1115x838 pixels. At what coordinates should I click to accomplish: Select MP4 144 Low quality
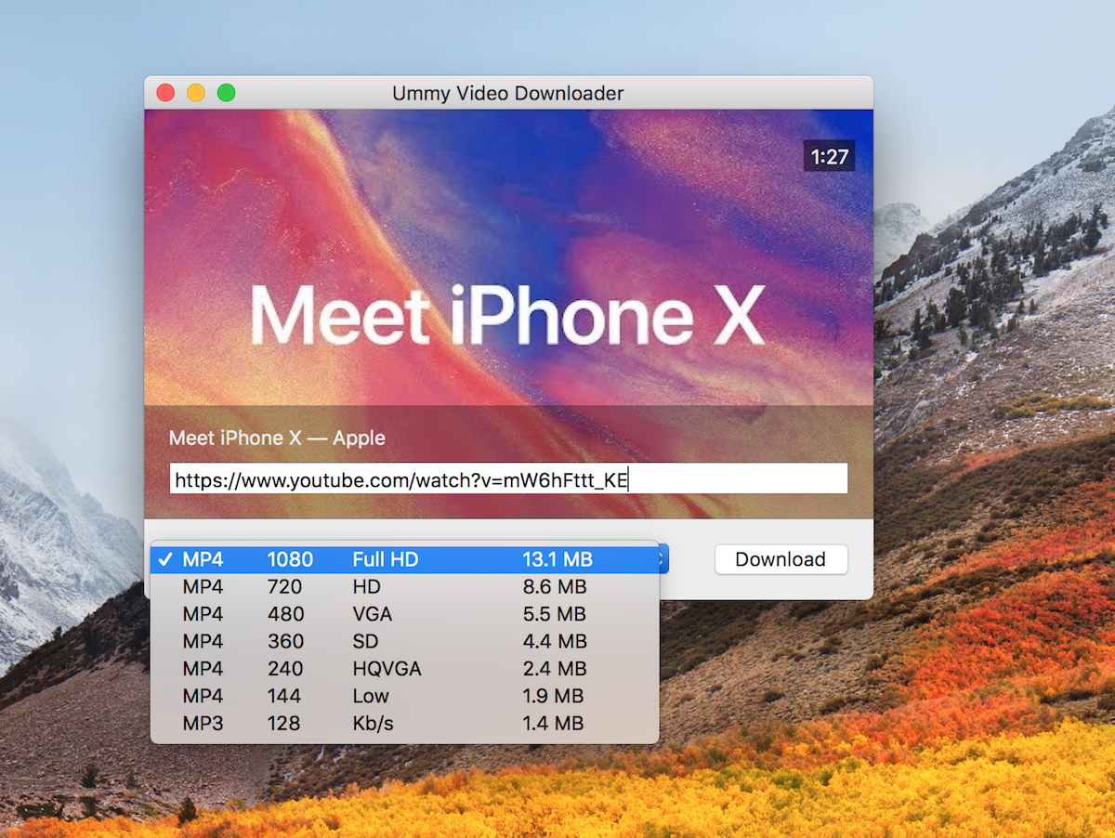coord(404,696)
